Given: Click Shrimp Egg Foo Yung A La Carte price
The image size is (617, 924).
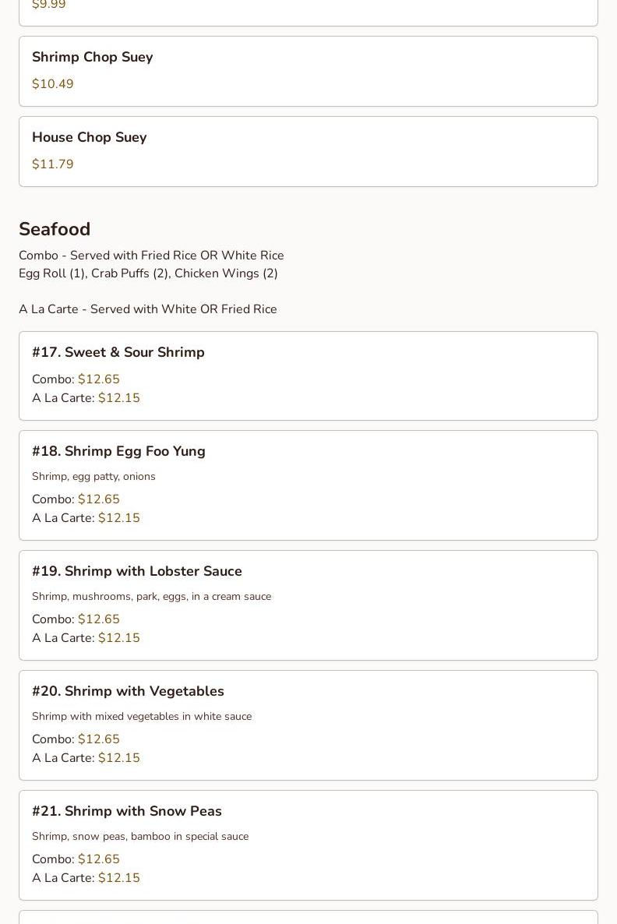Looking at the screenshot, I should pyautogui.click(x=118, y=518).
